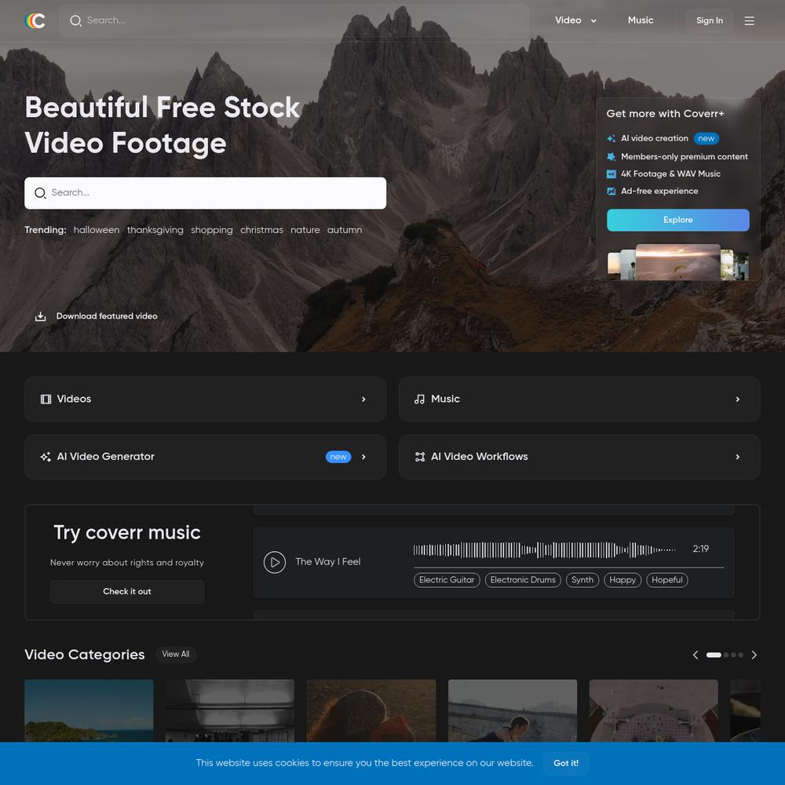
Task: Open the Videos card label
Action: [x=74, y=399]
